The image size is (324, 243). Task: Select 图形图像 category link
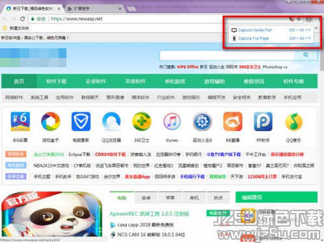pyautogui.click(x=115, y=98)
